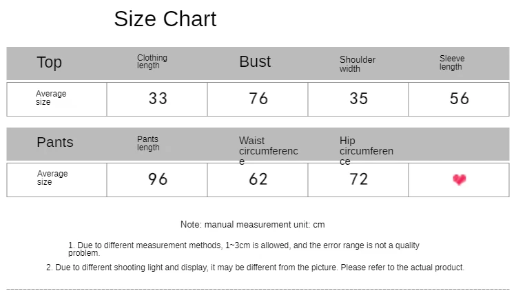This screenshot has width=516, height=302.
Task: Click the pink heart icon
Action: point(460,180)
